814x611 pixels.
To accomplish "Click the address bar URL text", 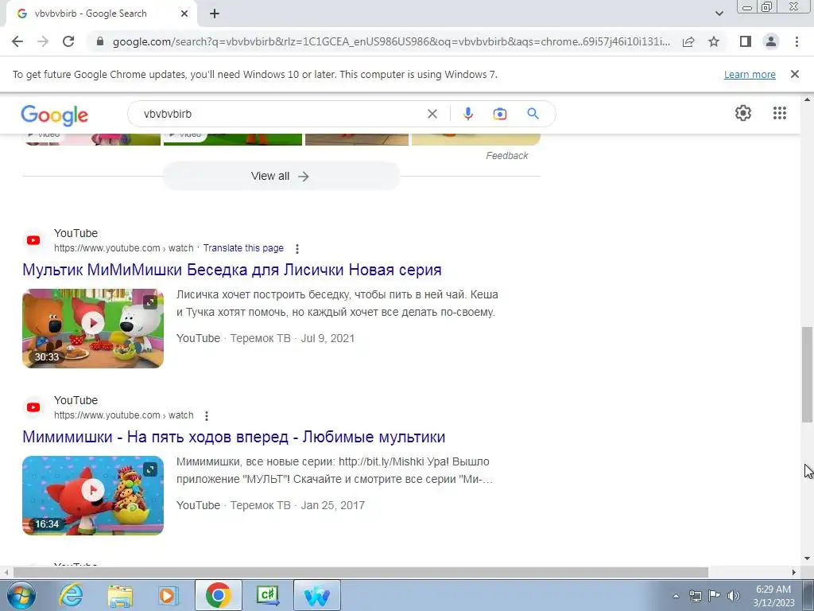I will click(391, 41).
